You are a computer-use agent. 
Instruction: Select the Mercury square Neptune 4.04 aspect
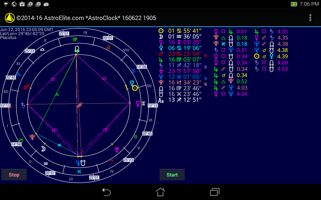coord(230,94)
